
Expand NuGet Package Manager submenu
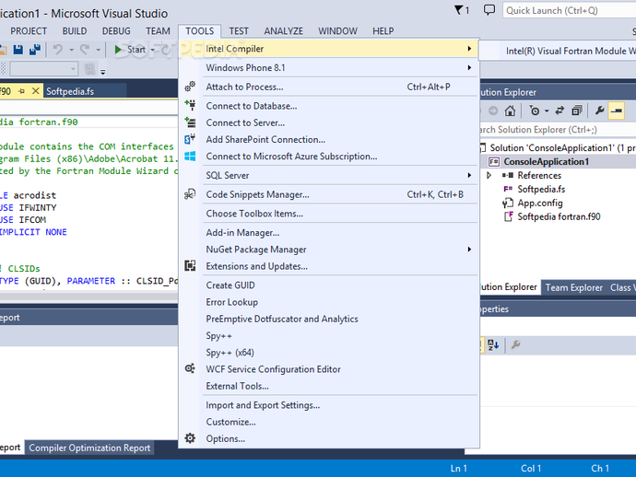coord(328,250)
